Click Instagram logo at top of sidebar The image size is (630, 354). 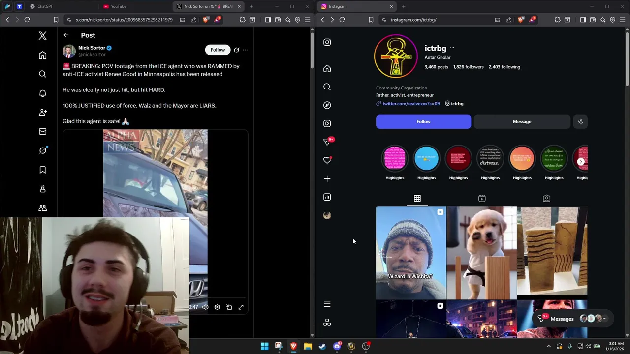coord(327,42)
